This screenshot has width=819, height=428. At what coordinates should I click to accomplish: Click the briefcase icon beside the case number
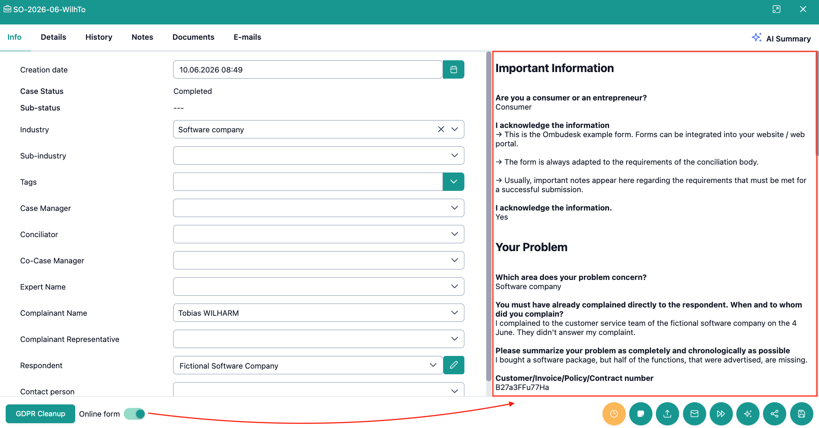pyautogui.click(x=7, y=9)
